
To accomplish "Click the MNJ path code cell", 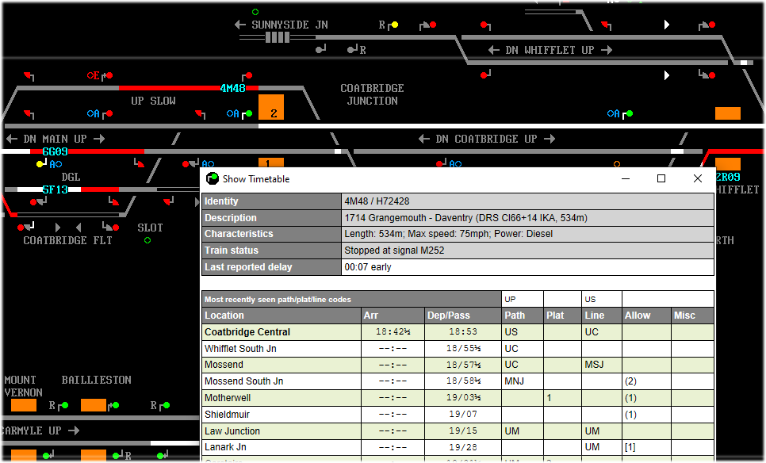I will 523,381.
